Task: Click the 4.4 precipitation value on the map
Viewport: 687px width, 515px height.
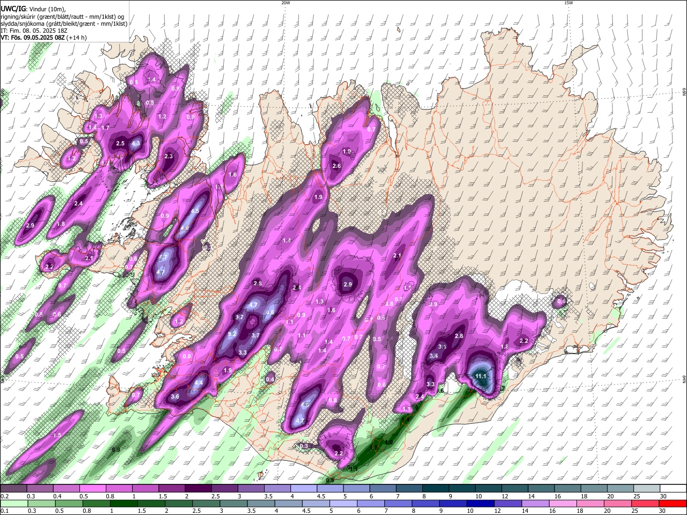Action: coord(199,382)
